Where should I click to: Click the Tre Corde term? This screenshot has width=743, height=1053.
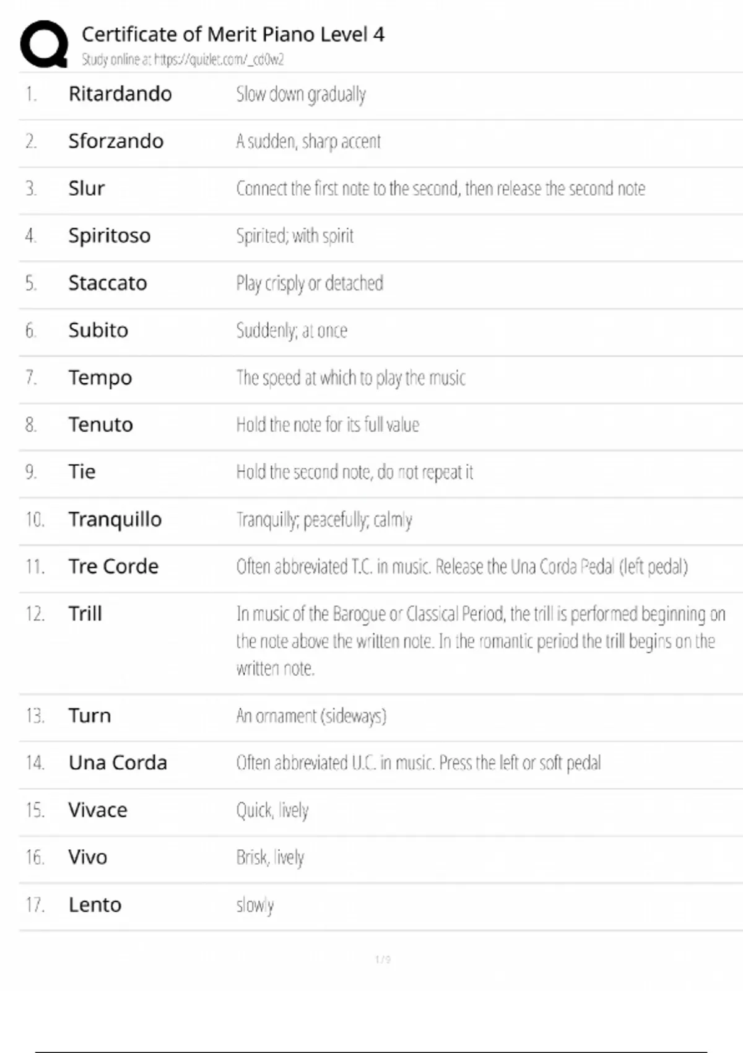[x=113, y=567]
